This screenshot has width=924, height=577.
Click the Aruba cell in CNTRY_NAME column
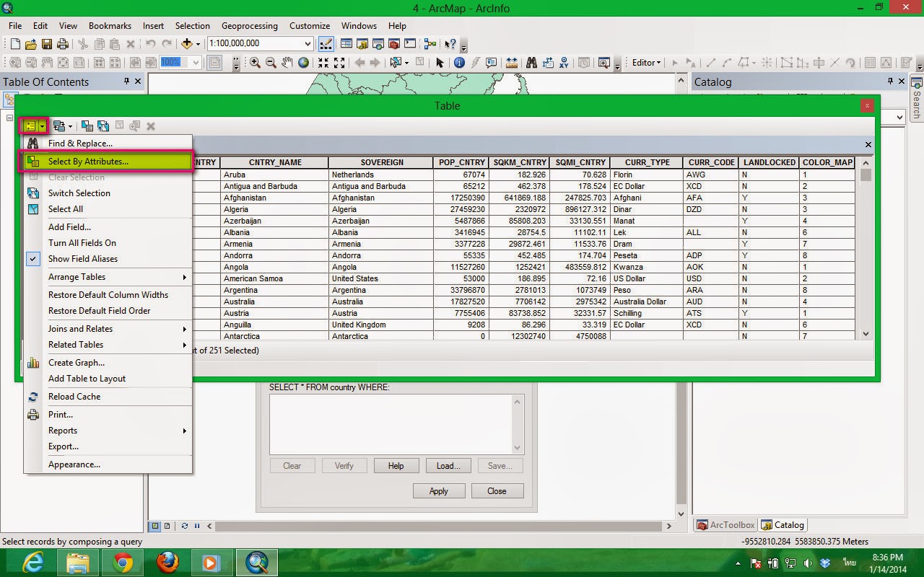coord(274,175)
